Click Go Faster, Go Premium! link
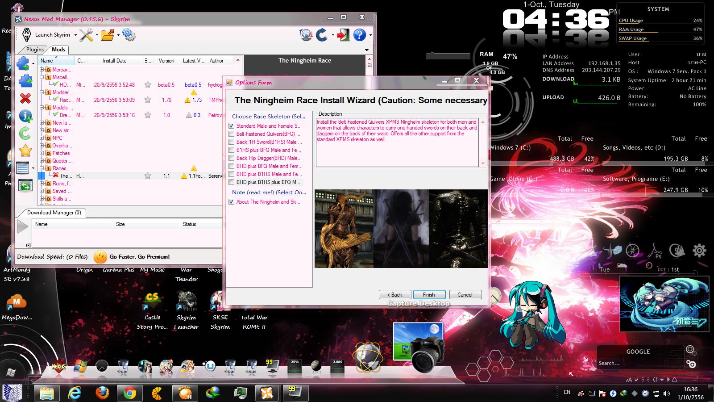Image resolution: width=714 pixels, height=402 pixels. point(140,257)
